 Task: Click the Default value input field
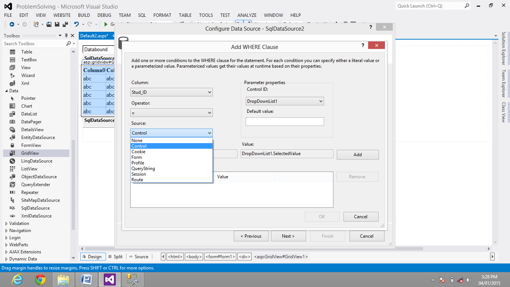tap(285, 121)
